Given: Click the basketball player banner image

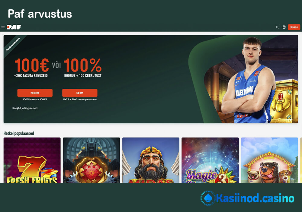Looking at the screenshot, I should 249,80.
